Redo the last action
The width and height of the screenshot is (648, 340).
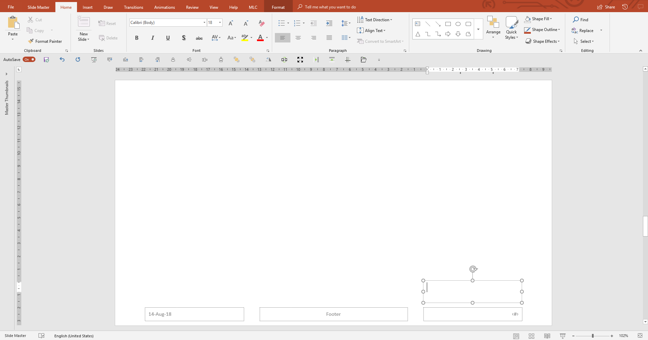78,60
